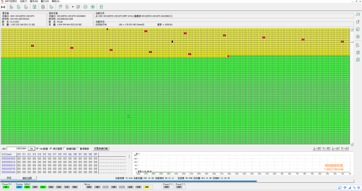Click the bottom document icon in right sidebar
This screenshot has height=191, width=362.
358,60
